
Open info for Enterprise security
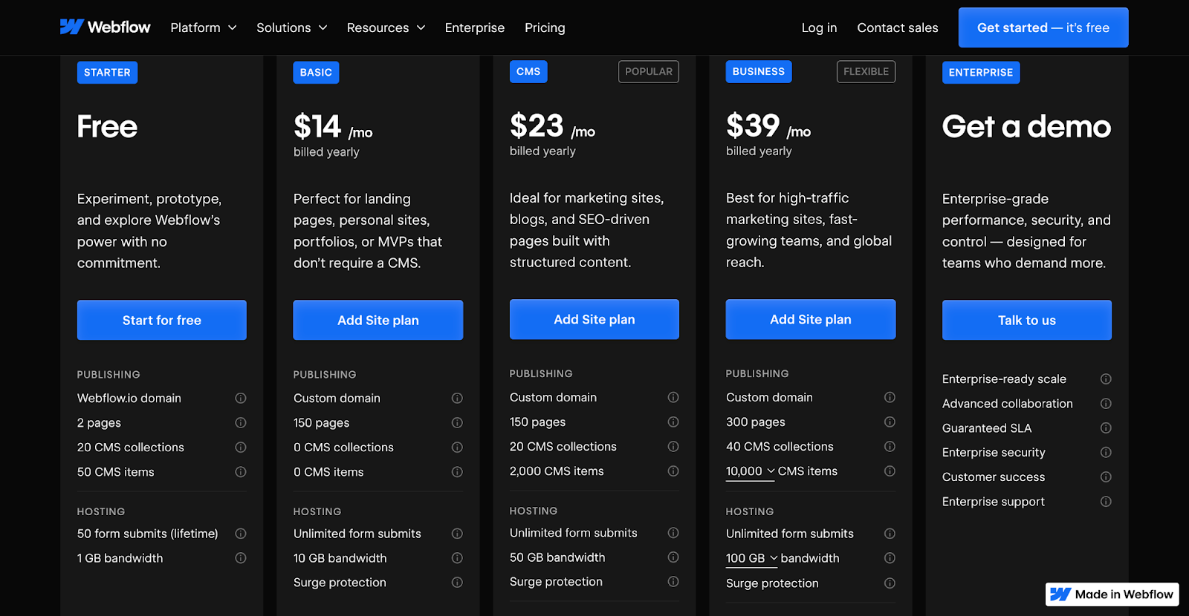point(1106,453)
